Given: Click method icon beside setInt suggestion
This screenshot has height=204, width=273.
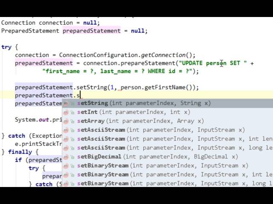Looking at the screenshot, I should coord(66,112).
